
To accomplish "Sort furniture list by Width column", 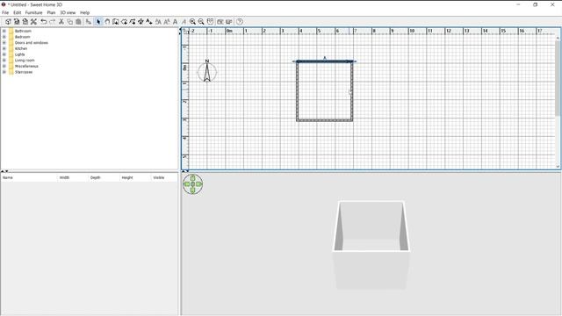I will tap(73, 177).
